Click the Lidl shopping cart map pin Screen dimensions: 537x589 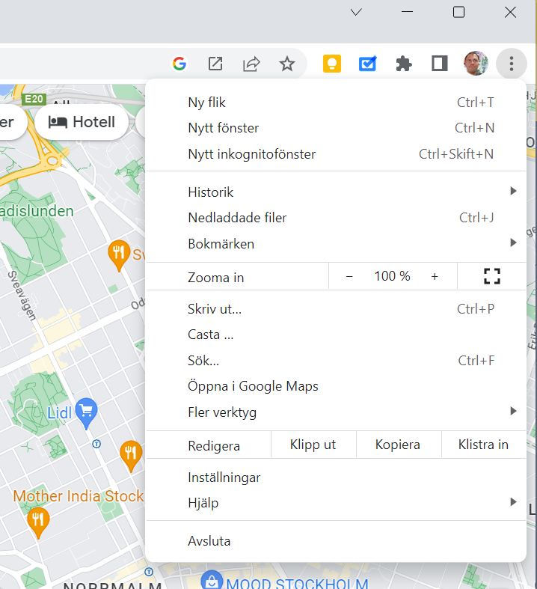click(87, 411)
